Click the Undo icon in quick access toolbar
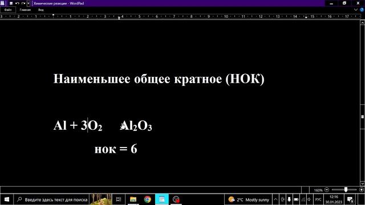365x205 pixels. pos(17,3)
